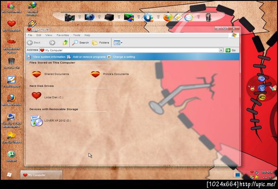This screenshot has height=189, width=278.
Task: Open the Views dropdown button
Action: point(118,43)
